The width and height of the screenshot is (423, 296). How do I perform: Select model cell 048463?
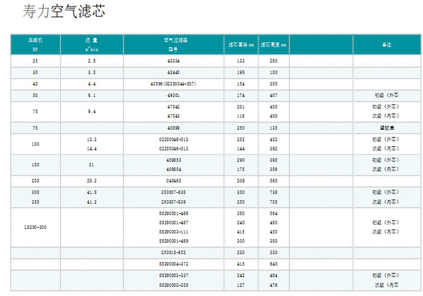tap(174, 181)
